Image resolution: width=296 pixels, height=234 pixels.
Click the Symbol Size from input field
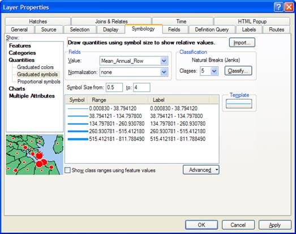click(x=114, y=87)
